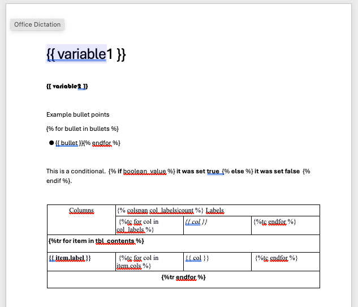Select the 'Columns' table cell
358x307 pixels.
point(81,211)
